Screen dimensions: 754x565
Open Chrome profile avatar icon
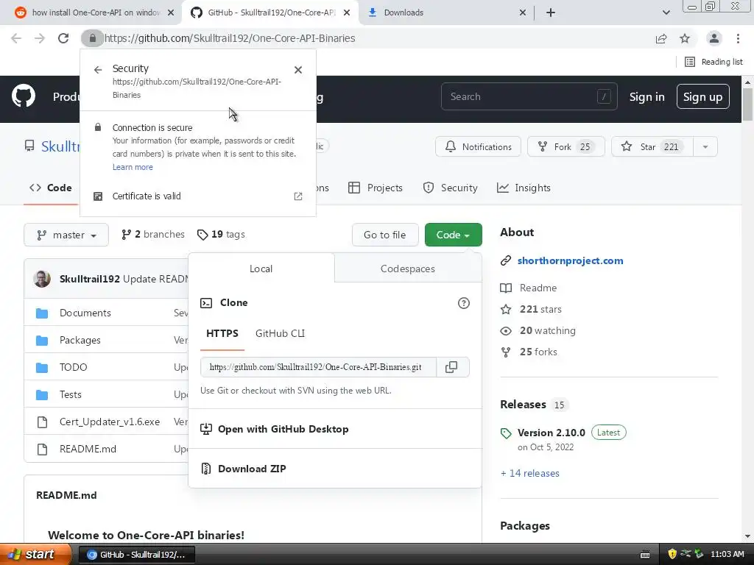click(714, 38)
